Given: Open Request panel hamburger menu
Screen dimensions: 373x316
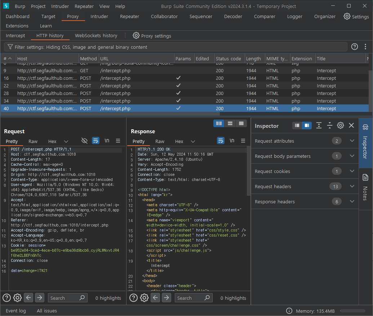Looking at the screenshot, I should click(118, 140).
